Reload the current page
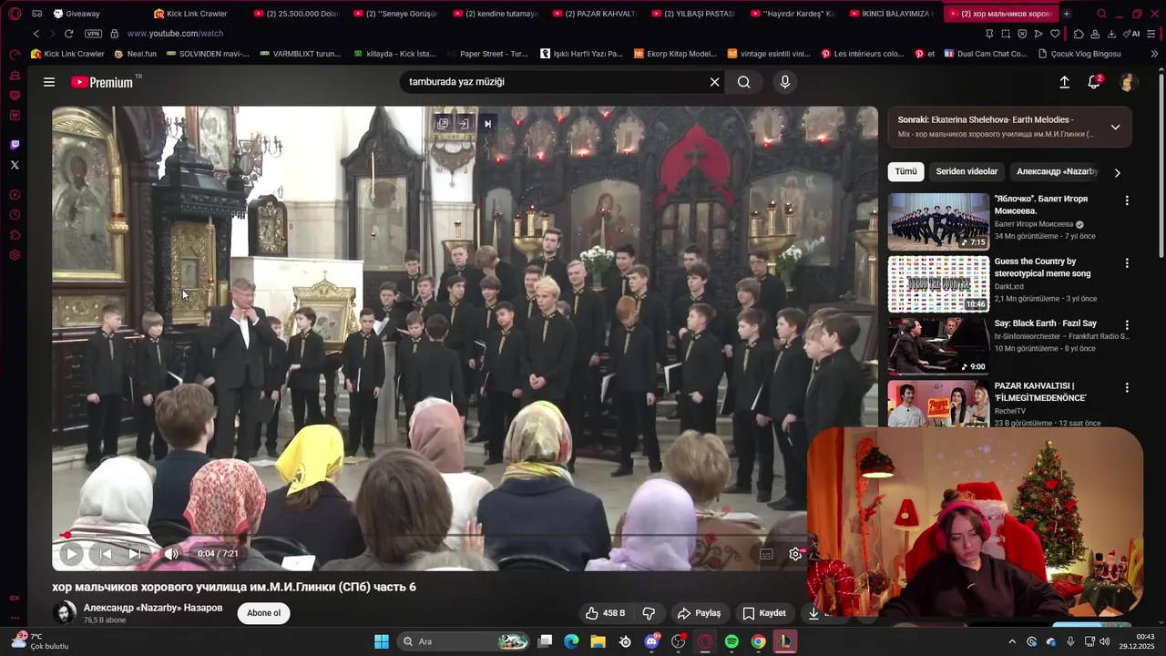 click(x=68, y=34)
